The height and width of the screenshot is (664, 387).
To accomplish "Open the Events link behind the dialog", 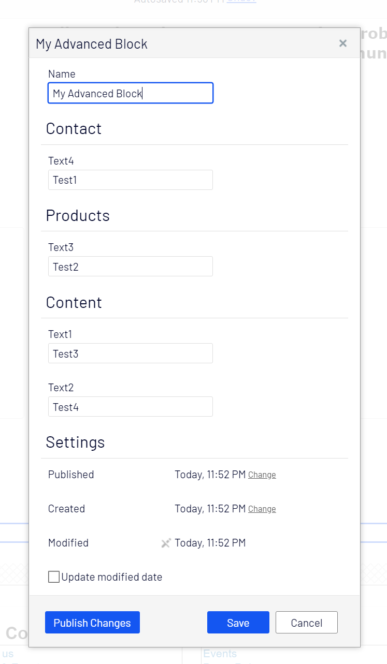I will 220,654.
